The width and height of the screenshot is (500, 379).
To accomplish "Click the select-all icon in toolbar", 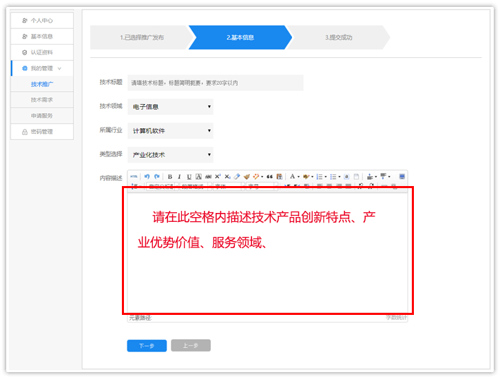I will tap(346, 176).
